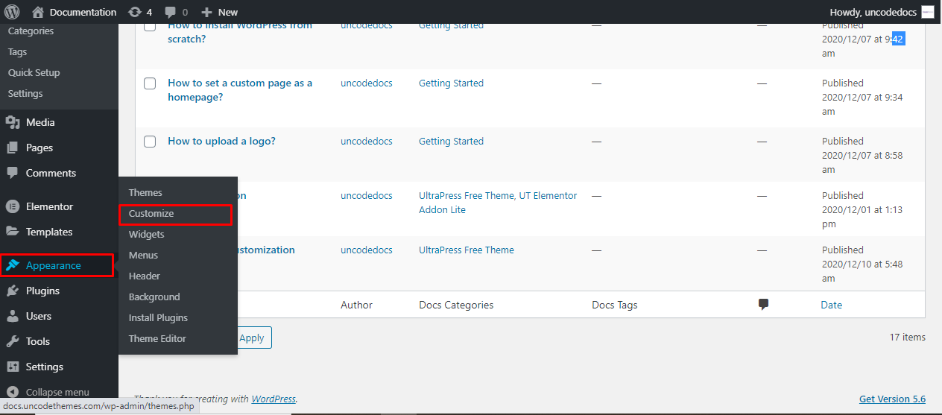Click the comments bubble icon in admin bar

(x=171, y=12)
